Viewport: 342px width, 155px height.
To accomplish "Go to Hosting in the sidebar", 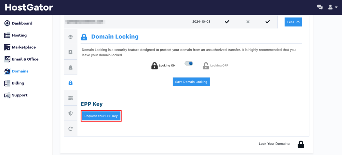I will (x=19, y=35).
